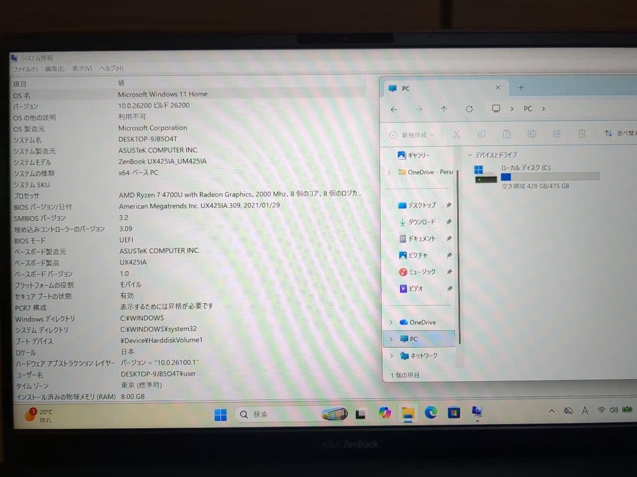Go back in File Explorer
Viewport: 637px width, 477px height.
(393, 110)
